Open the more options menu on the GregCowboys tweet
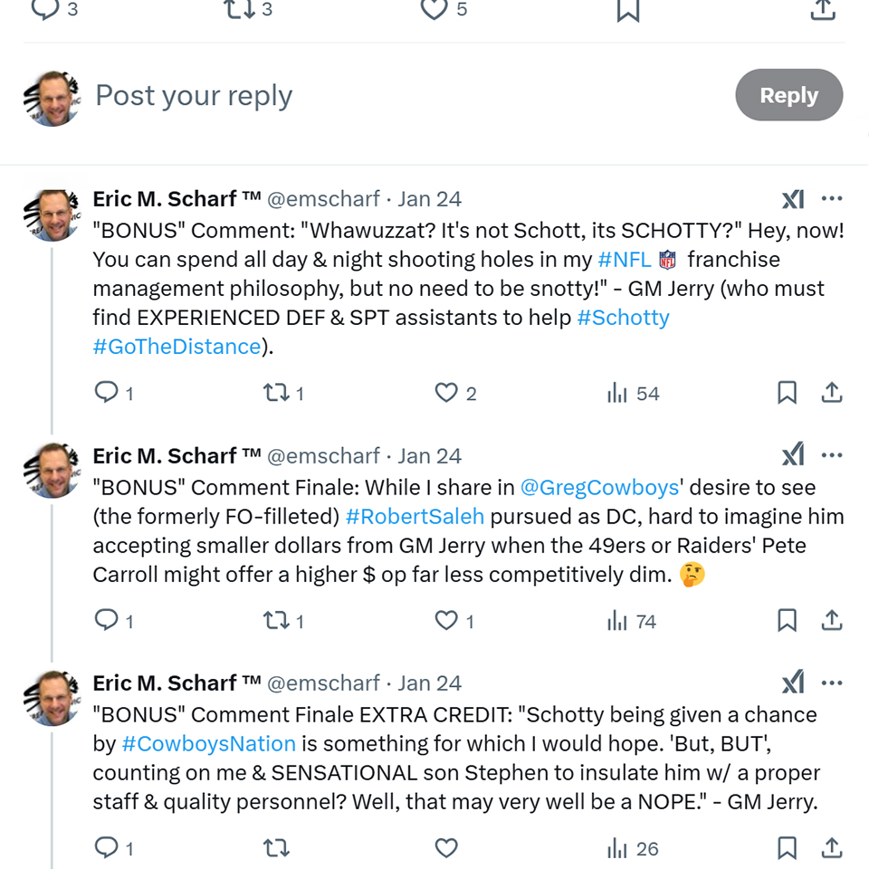 (x=832, y=455)
